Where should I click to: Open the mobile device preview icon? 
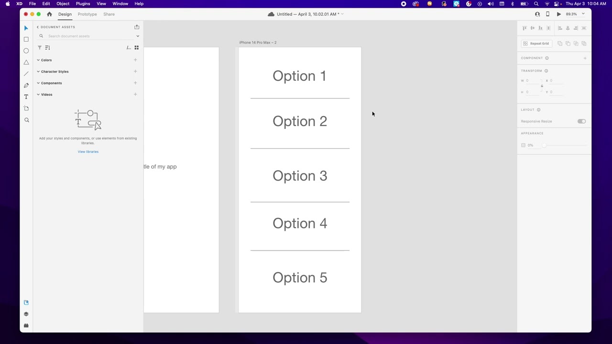pyautogui.click(x=547, y=14)
